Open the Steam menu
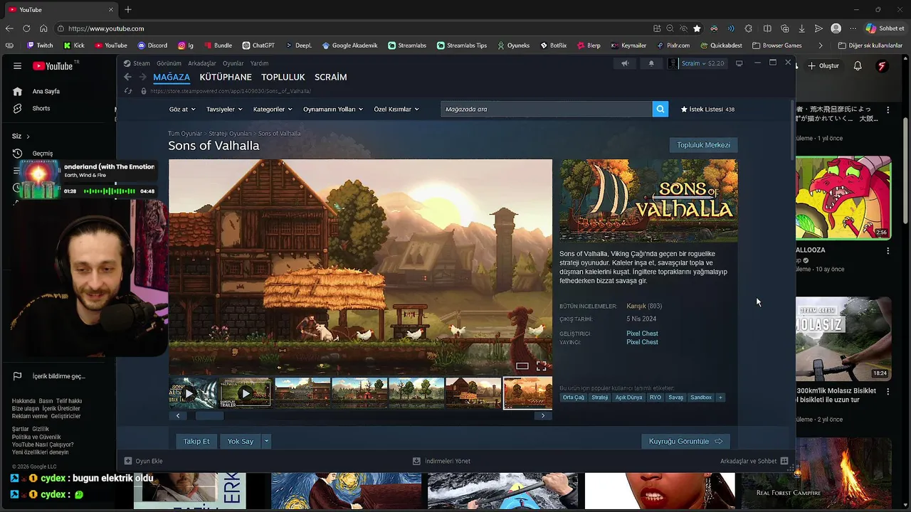Image resolution: width=911 pixels, height=512 pixels. click(141, 63)
